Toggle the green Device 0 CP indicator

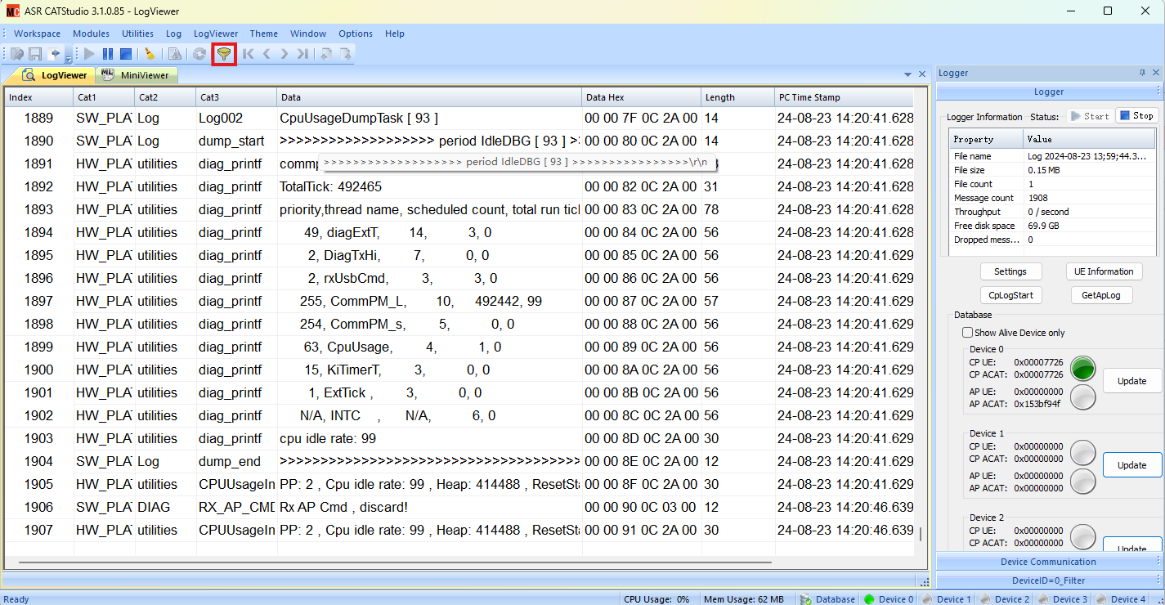[x=1083, y=369]
